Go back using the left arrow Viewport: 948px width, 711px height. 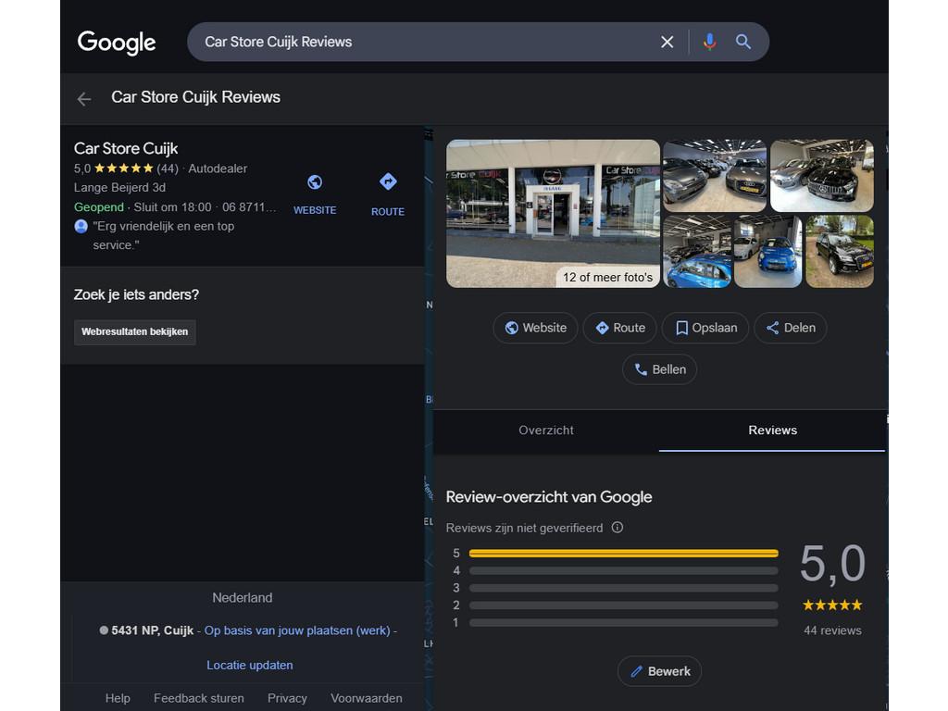coord(84,98)
